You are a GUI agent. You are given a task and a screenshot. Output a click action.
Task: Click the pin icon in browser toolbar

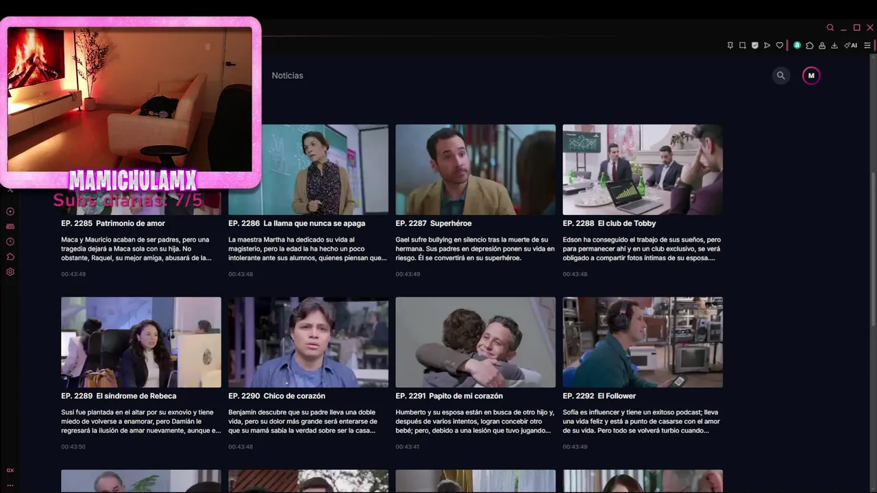730,46
